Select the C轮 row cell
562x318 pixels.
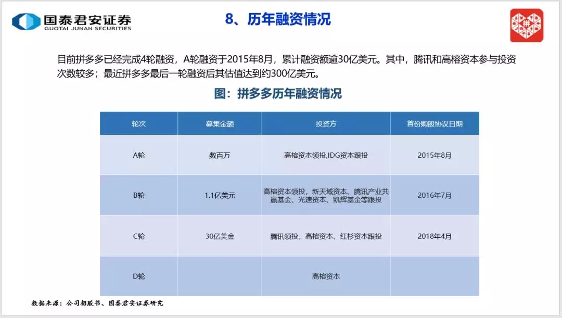(x=139, y=236)
